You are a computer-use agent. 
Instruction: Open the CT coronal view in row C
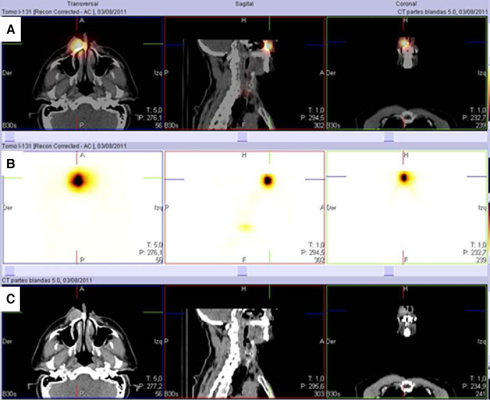[406, 341]
